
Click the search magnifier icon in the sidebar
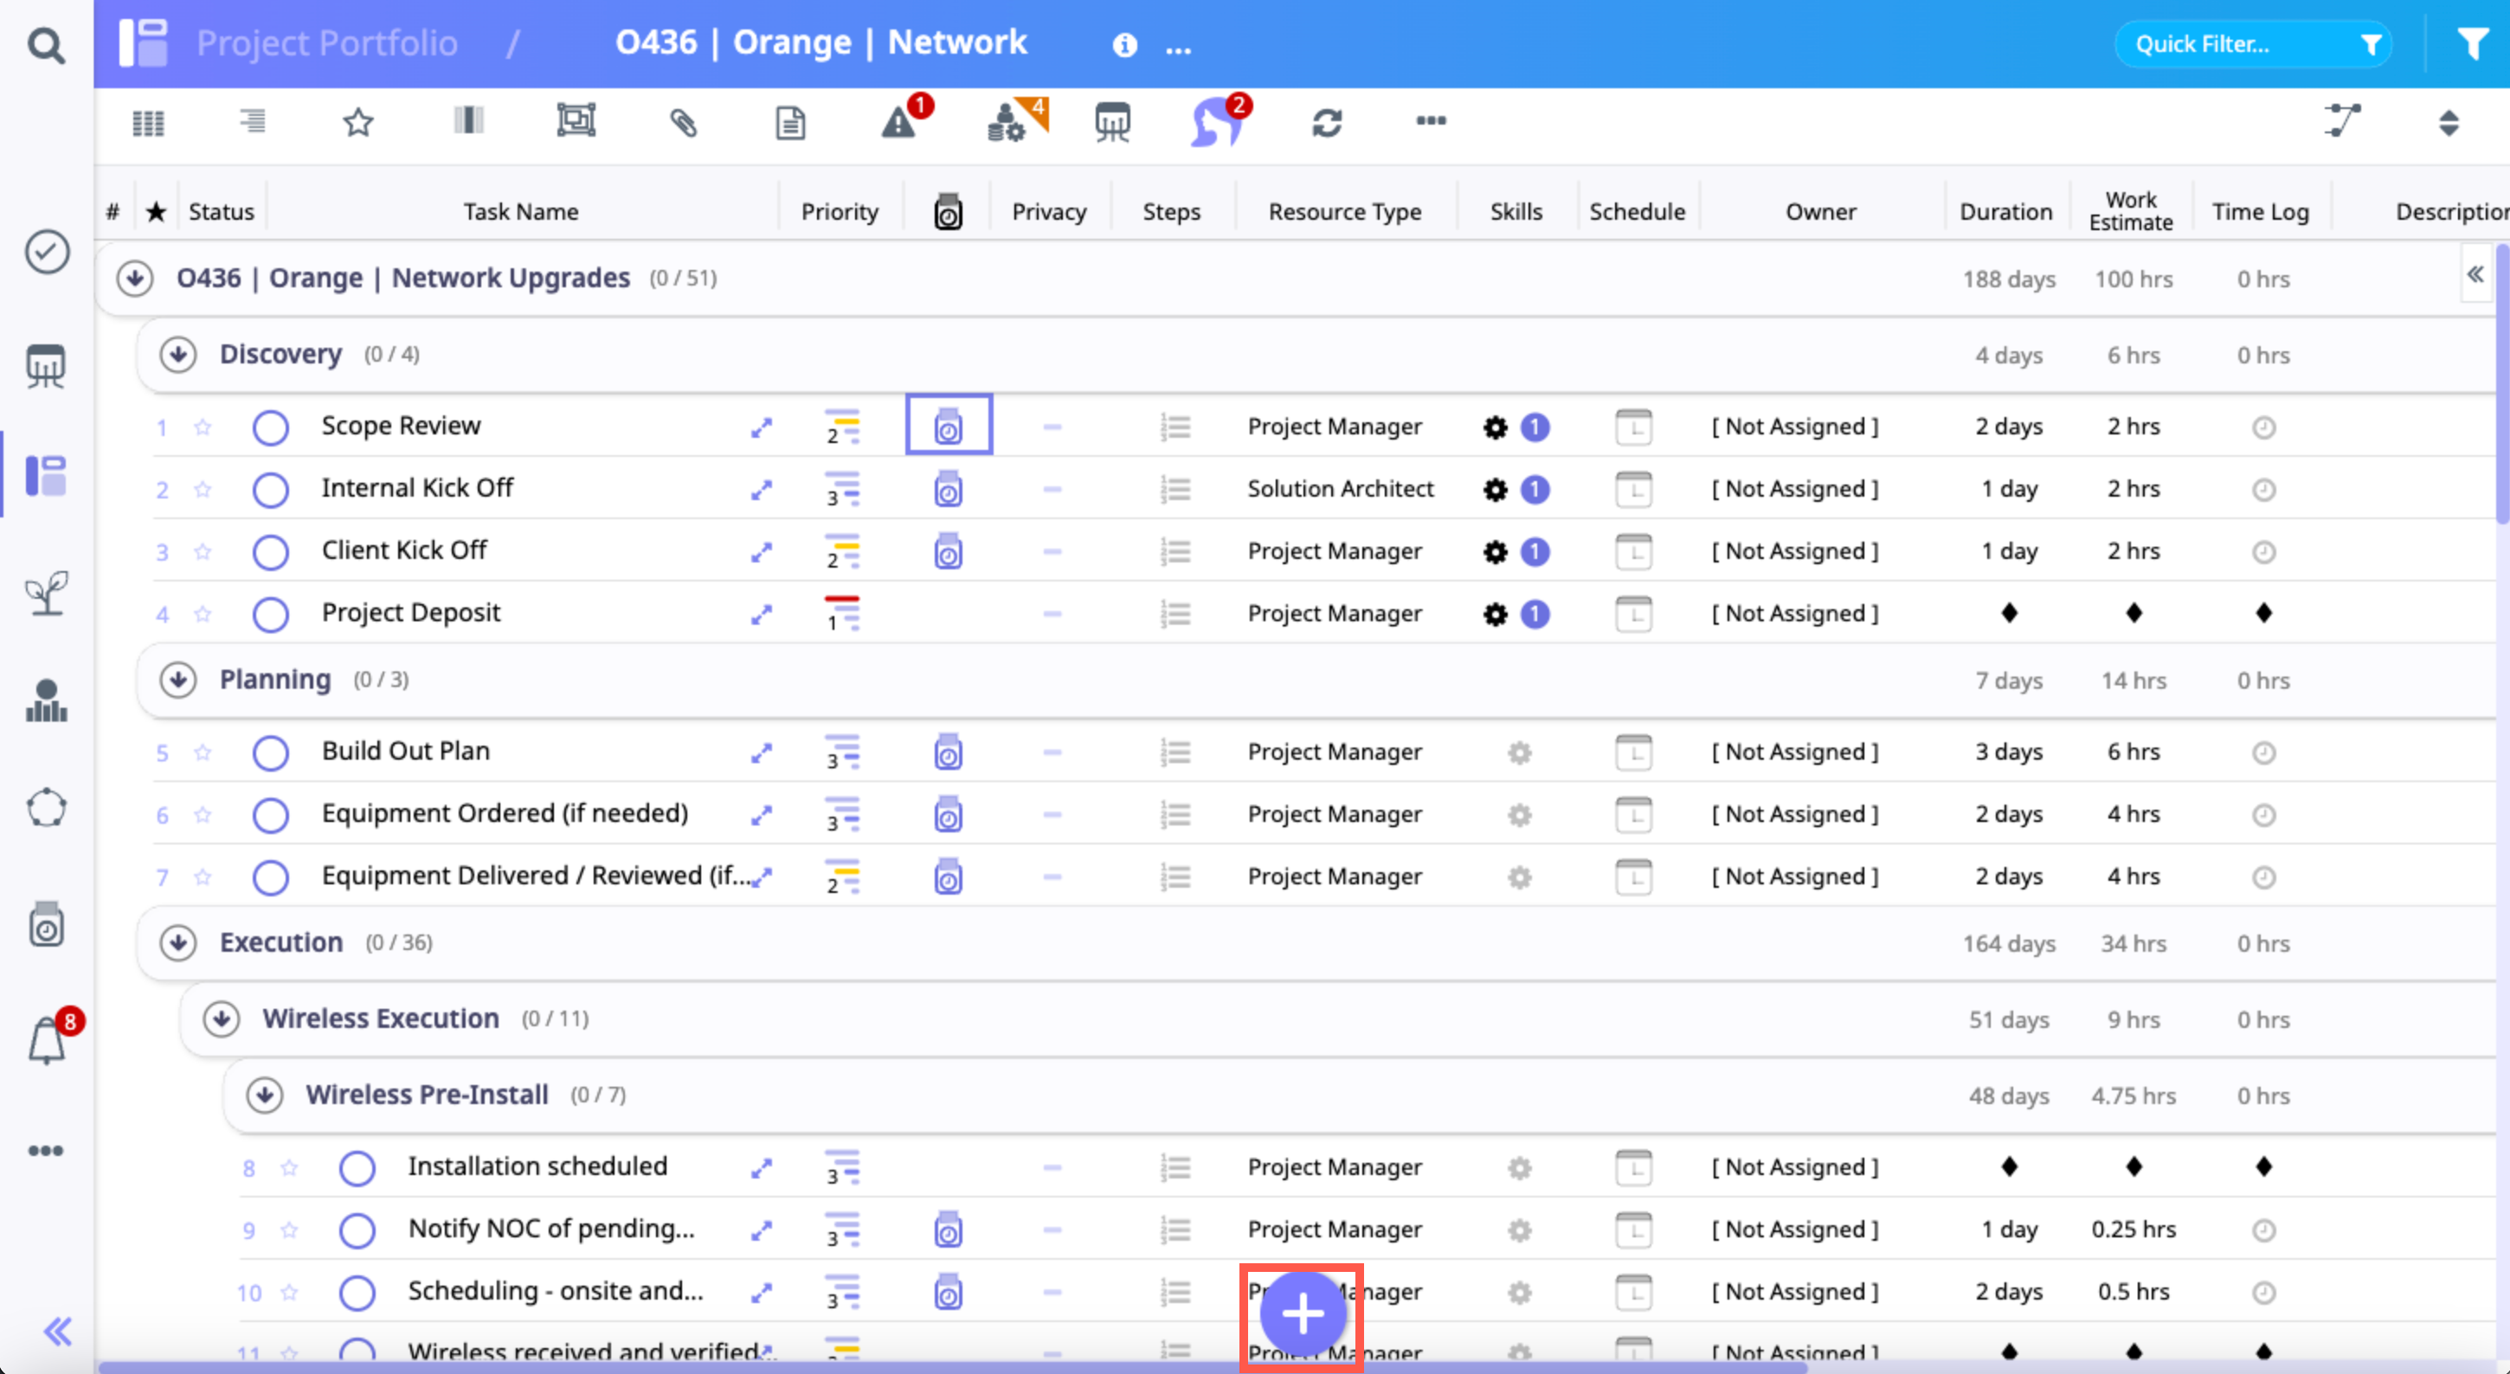pyautogui.click(x=45, y=45)
